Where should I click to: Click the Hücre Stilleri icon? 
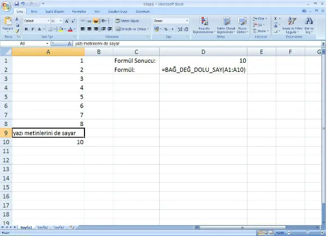(x=242, y=25)
